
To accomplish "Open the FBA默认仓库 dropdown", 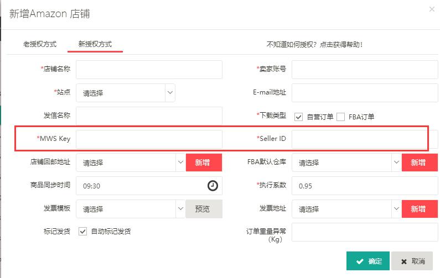I will click(x=346, y=162).
